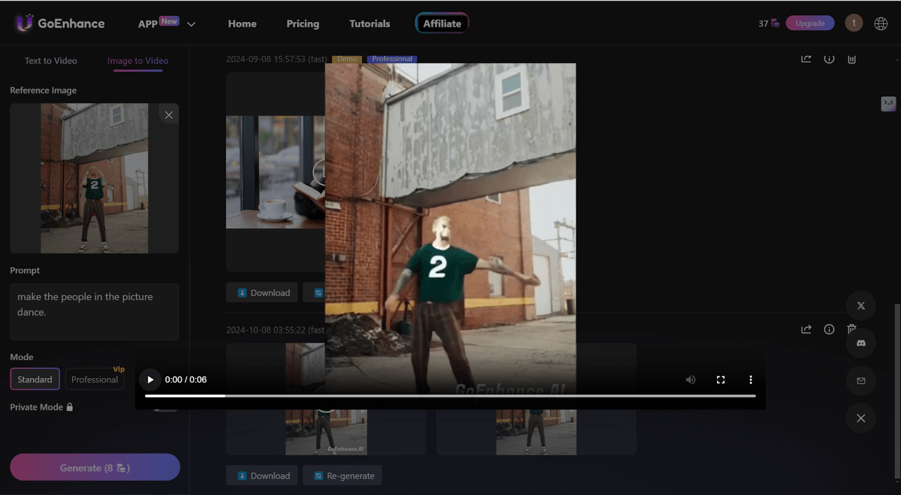Click the Demo tag
Image resolution: width=901 pixels, height=495 pixels.
[x=347, y=58]
